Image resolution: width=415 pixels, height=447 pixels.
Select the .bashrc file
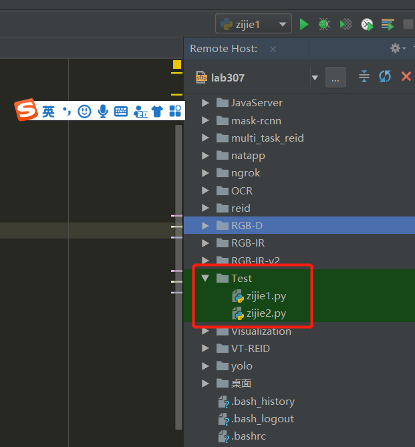click(249, 436)
